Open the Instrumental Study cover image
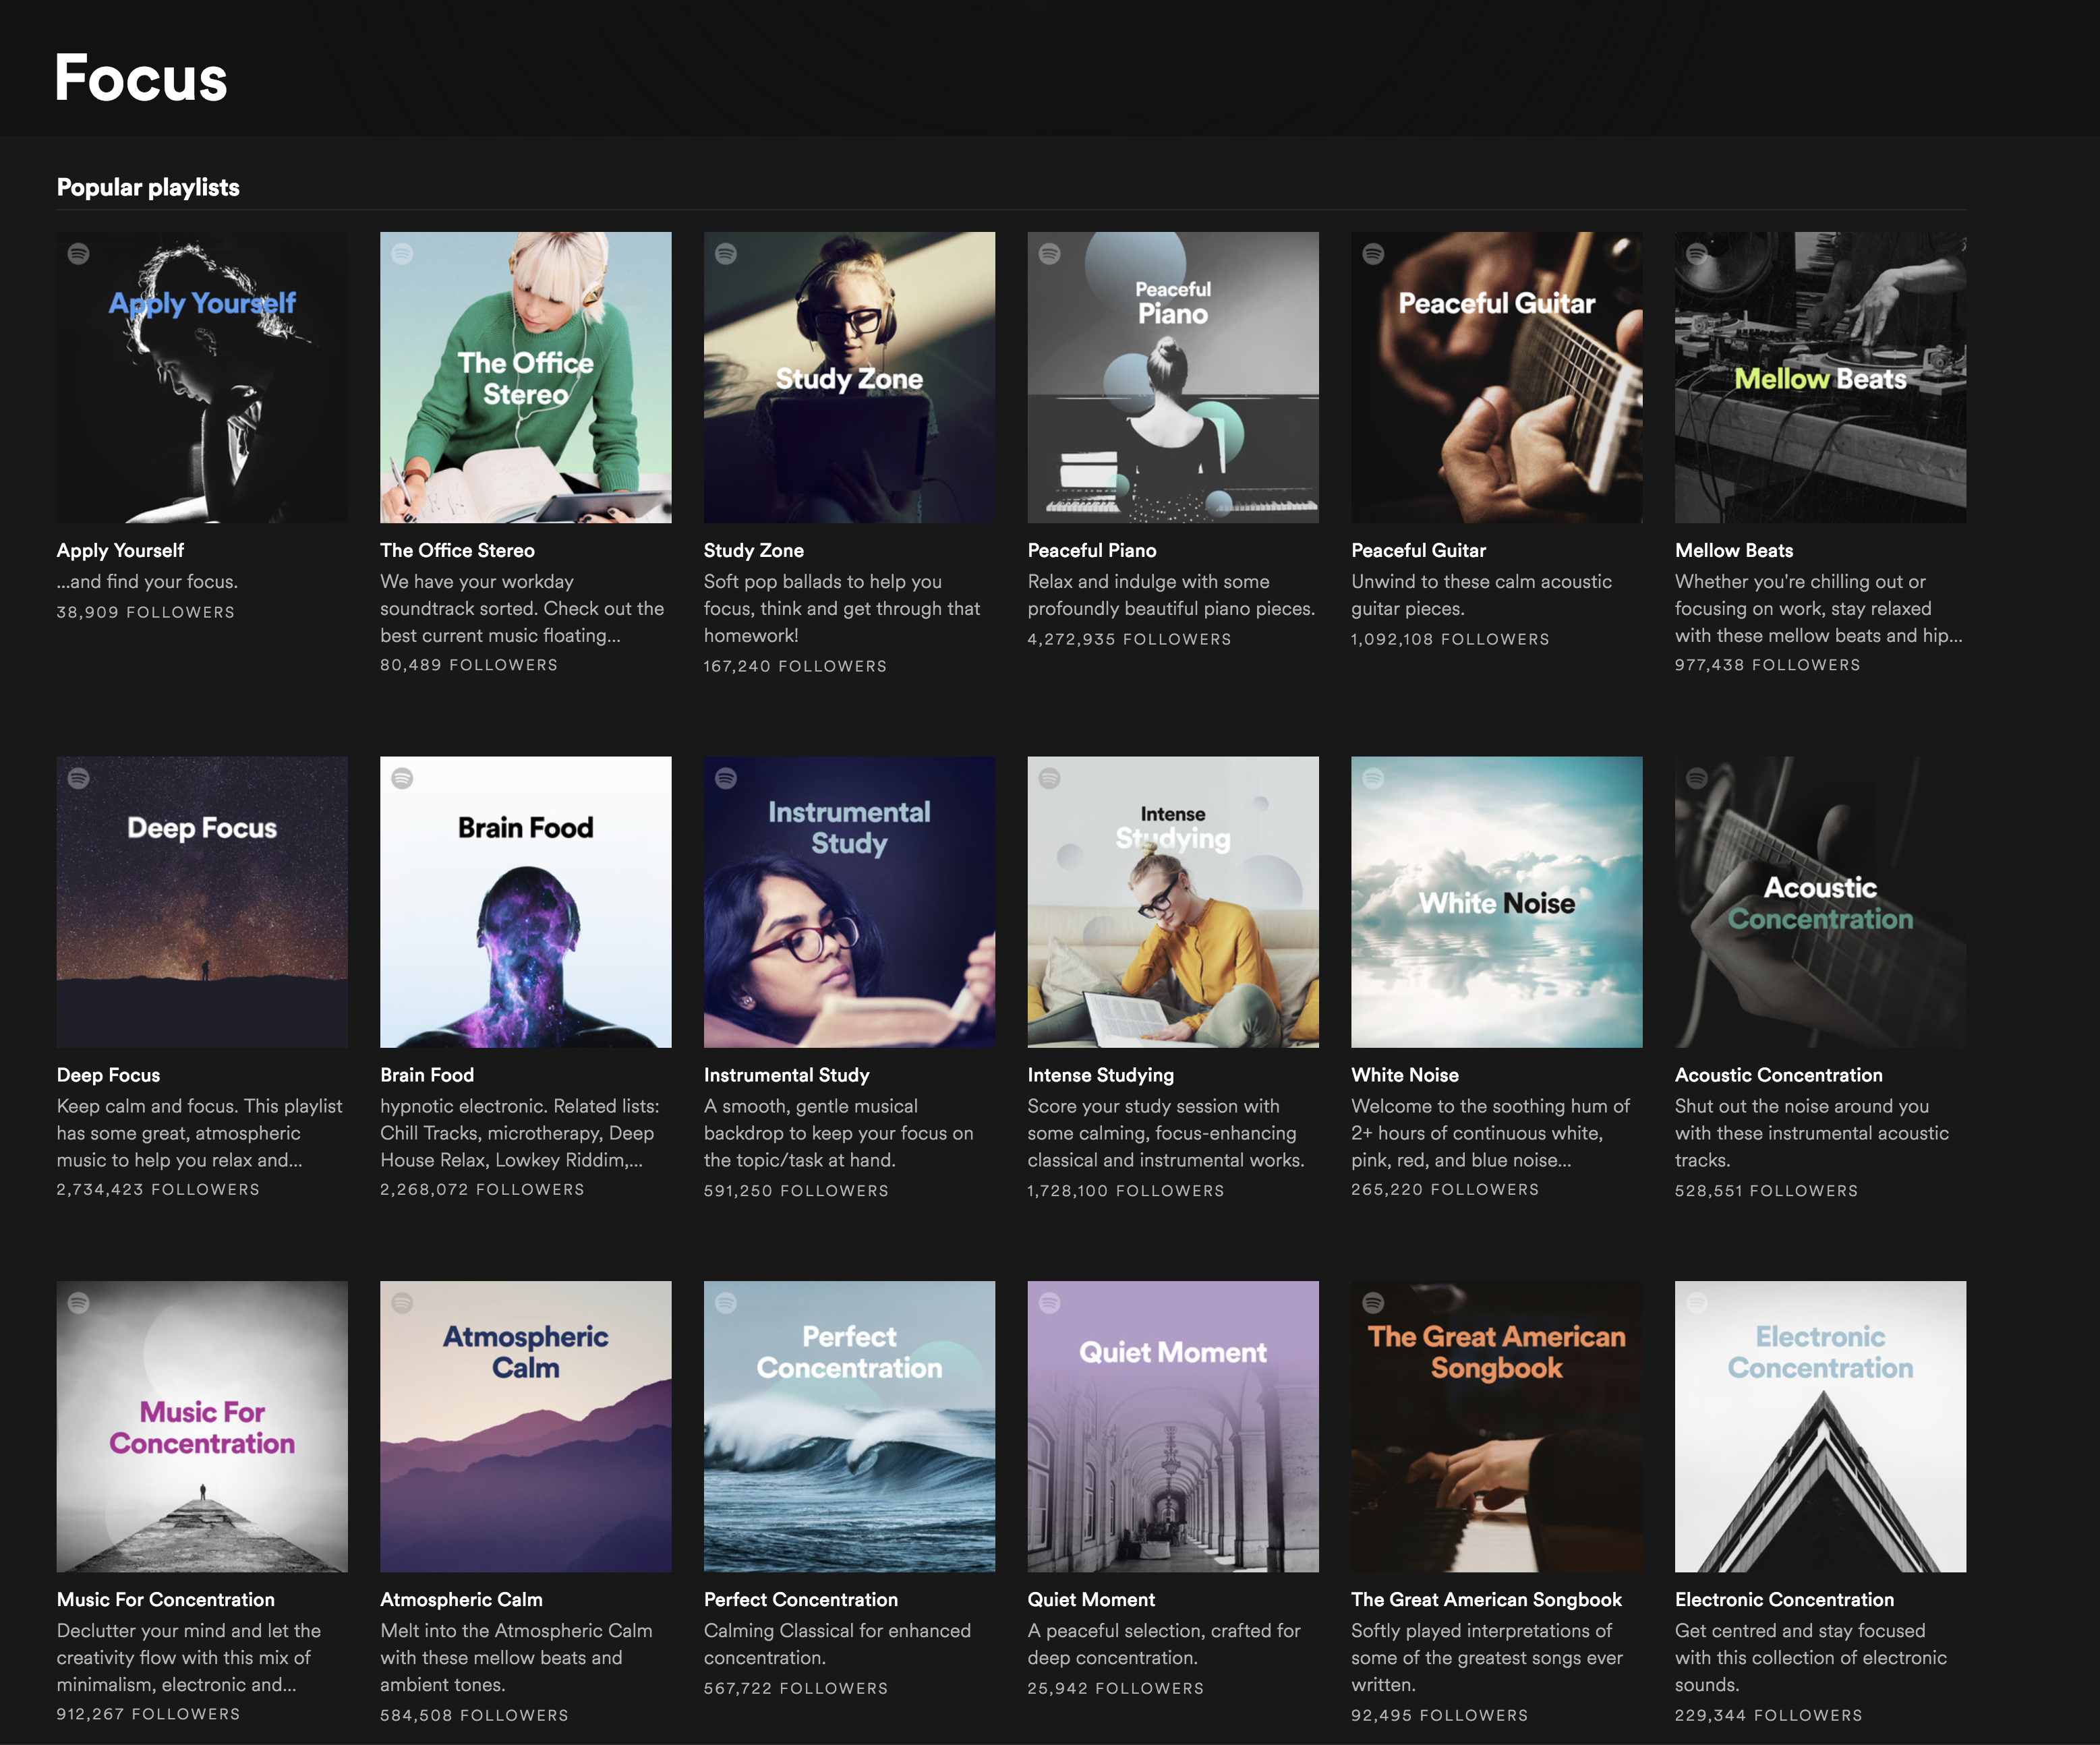Image resolution: width=2100 pixels, height=1745 pixels. click(849, 902)
